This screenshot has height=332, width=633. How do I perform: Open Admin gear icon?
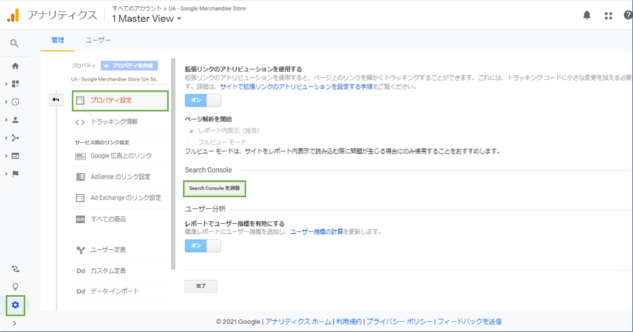click(x=15, y=305)
